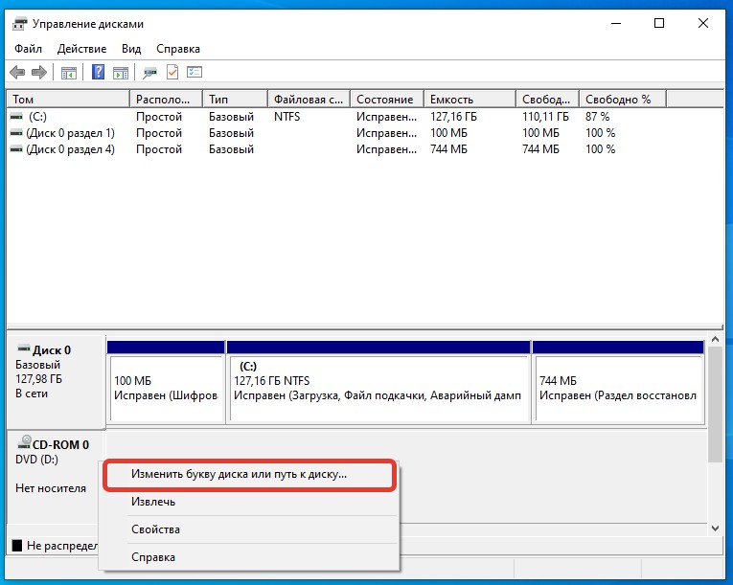Select the (Диск 0 раздел 1) volume row
This screenshot has height=585, width=733.
[x=70, y=133]
